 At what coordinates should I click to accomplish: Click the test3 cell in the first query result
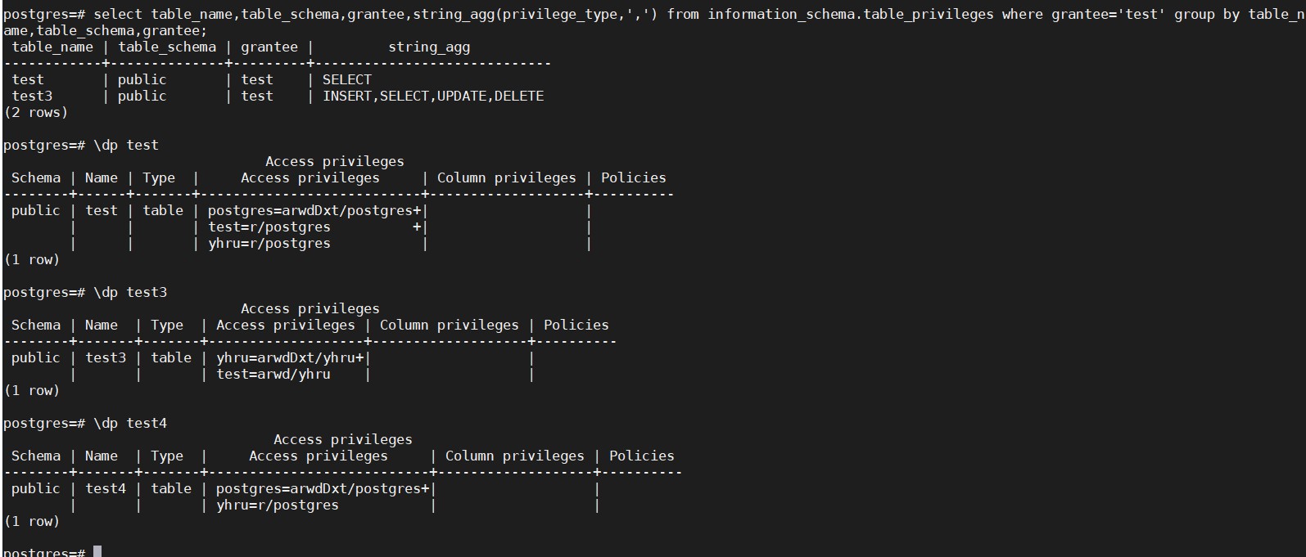[x=32, y=96]
